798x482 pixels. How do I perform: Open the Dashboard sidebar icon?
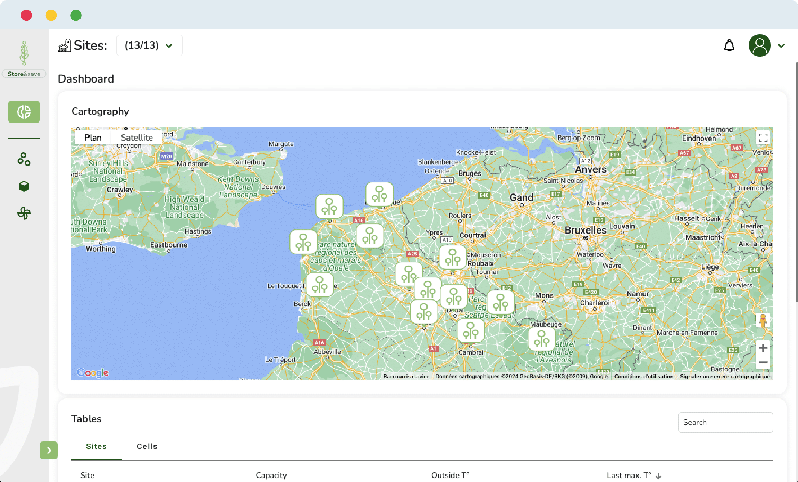[x=24, y=112]
